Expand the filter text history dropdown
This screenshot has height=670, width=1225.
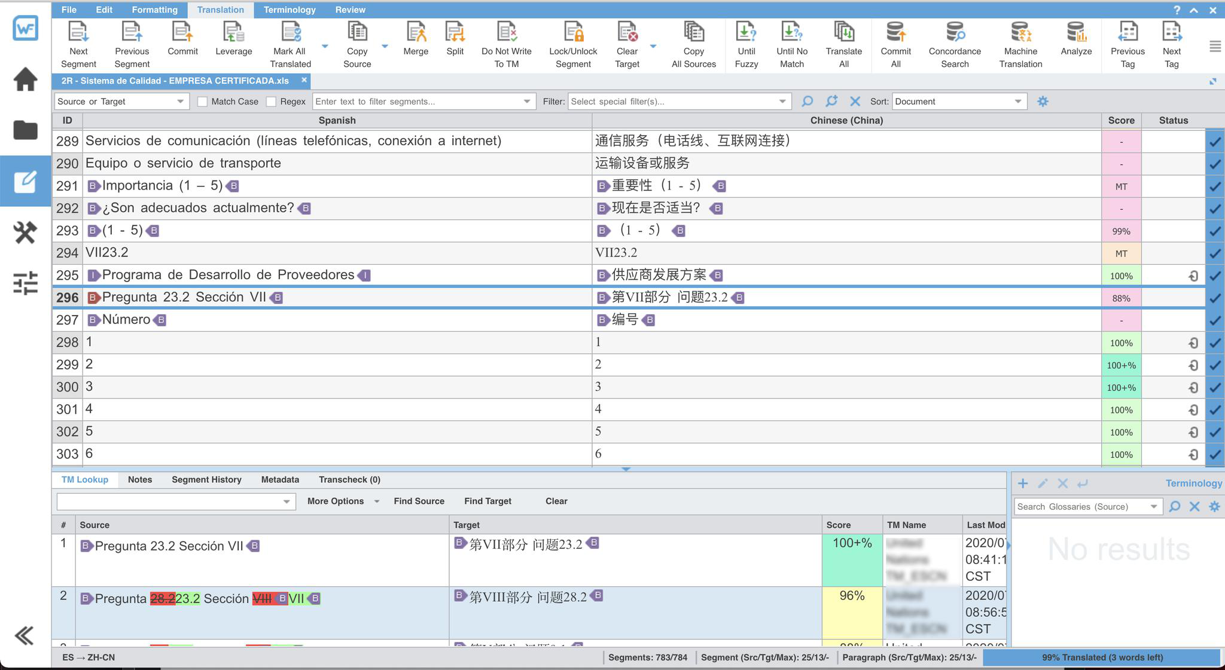click(x=526, y=102)
